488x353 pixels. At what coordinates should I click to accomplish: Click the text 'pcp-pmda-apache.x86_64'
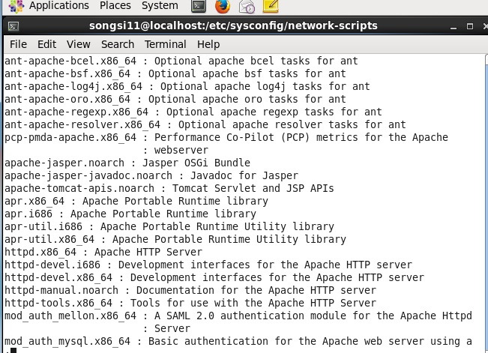(x=70, y=138)
